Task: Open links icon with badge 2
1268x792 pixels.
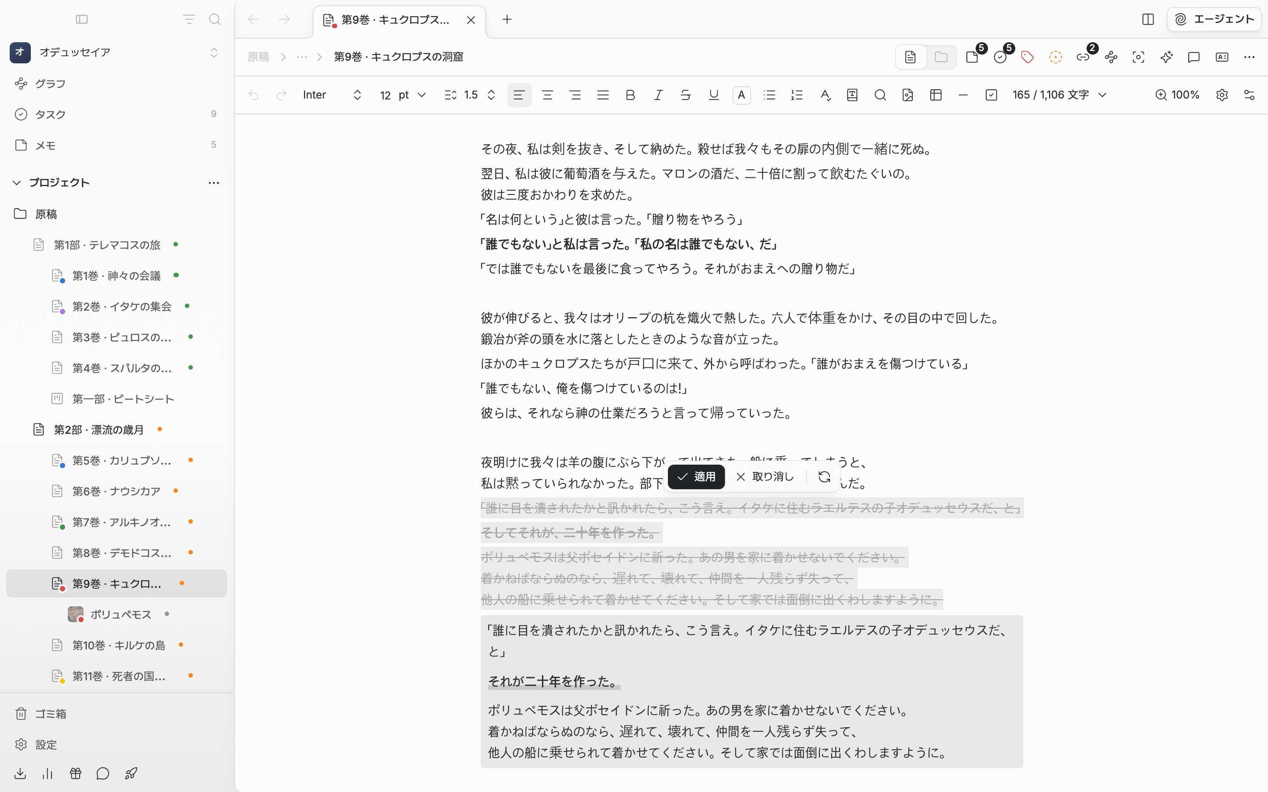Action: click(1083, 57)
